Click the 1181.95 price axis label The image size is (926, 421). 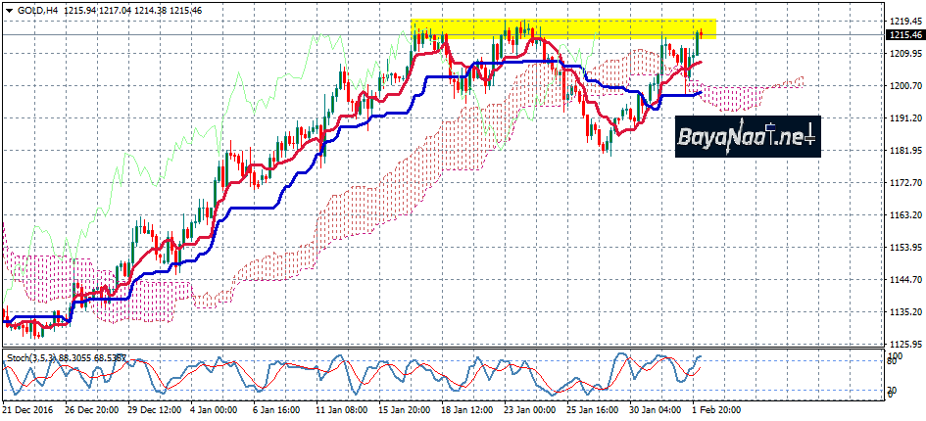click(x=905, y=151)
